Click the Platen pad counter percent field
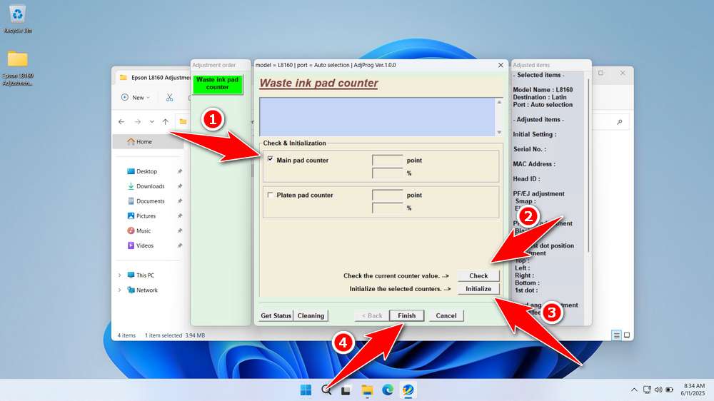 coord(387,208)
